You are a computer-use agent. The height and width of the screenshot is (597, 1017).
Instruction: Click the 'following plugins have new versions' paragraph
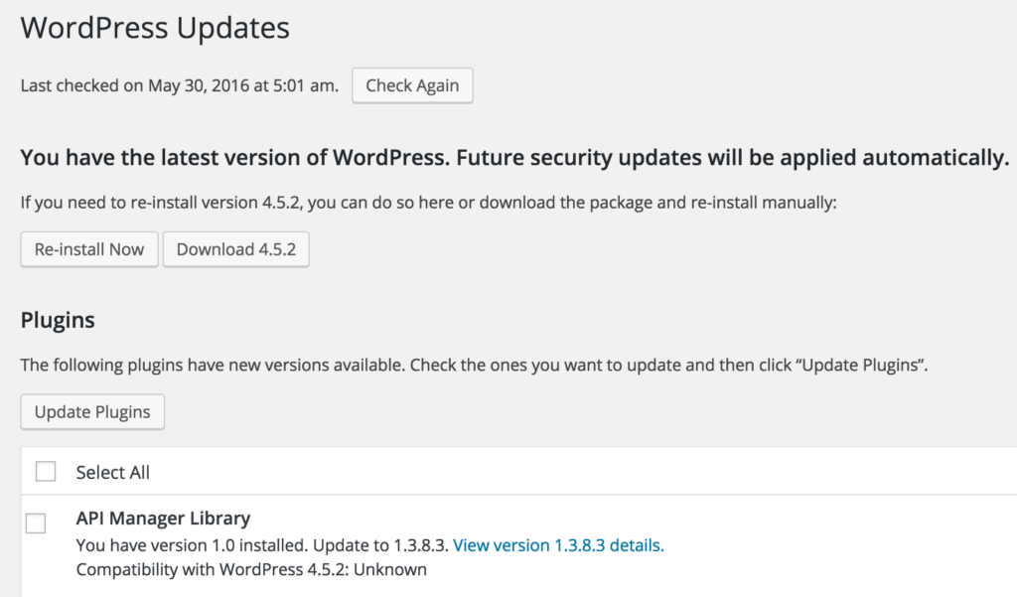pyautogui.click(x=474, y=365)
